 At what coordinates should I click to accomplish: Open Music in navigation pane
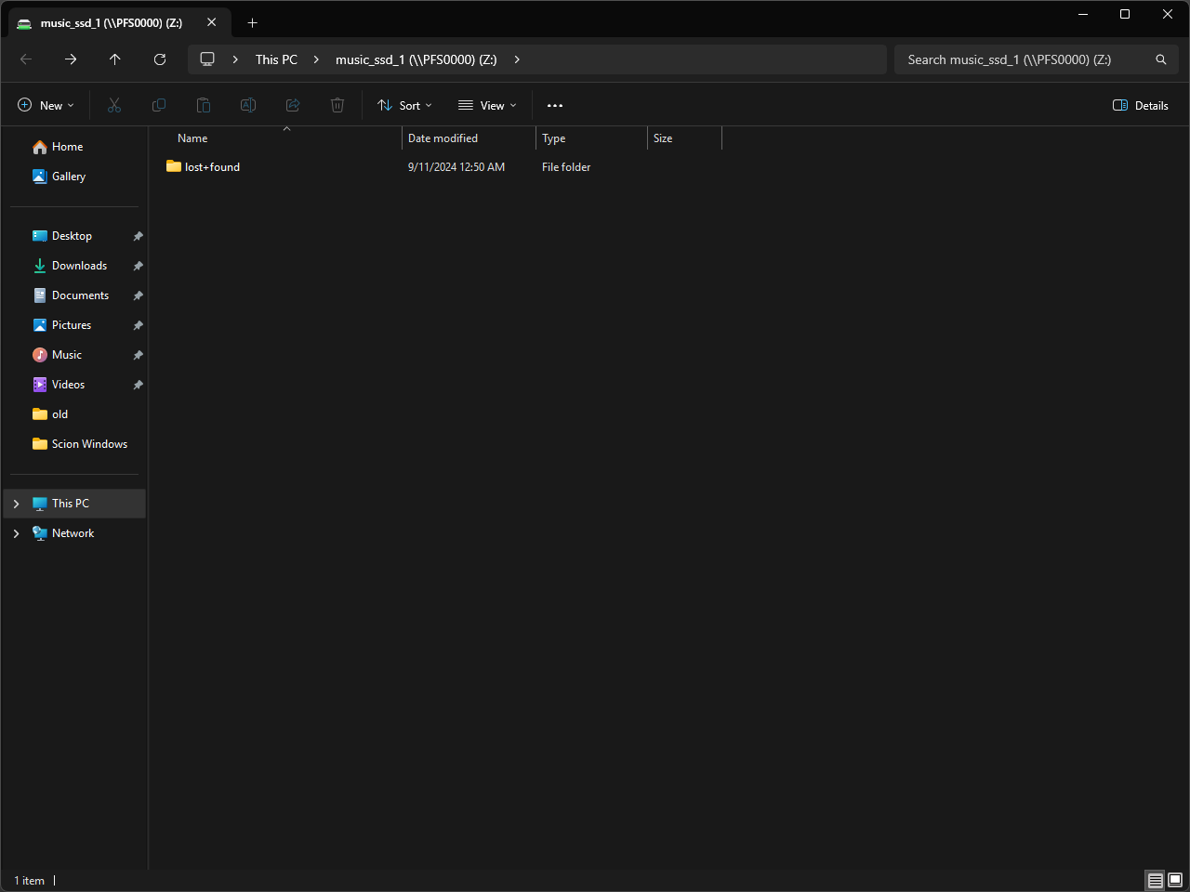[x=67, y=355]
